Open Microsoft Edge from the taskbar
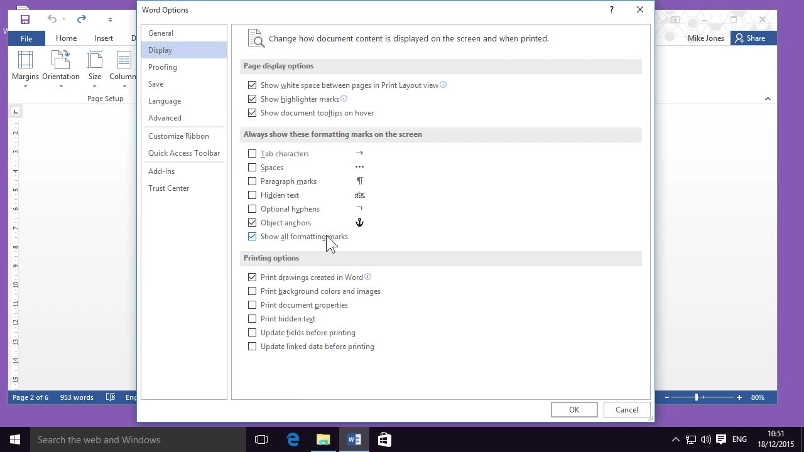The height and width of the screenshot is (452, 804). [x=293, y=439]
